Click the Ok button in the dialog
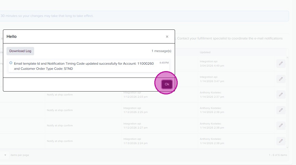 click(167, 84)
